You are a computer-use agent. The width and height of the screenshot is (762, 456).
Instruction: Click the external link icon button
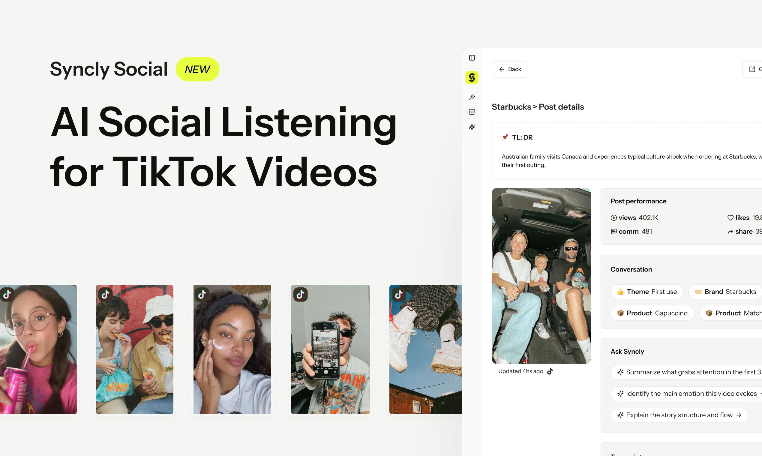752,69
